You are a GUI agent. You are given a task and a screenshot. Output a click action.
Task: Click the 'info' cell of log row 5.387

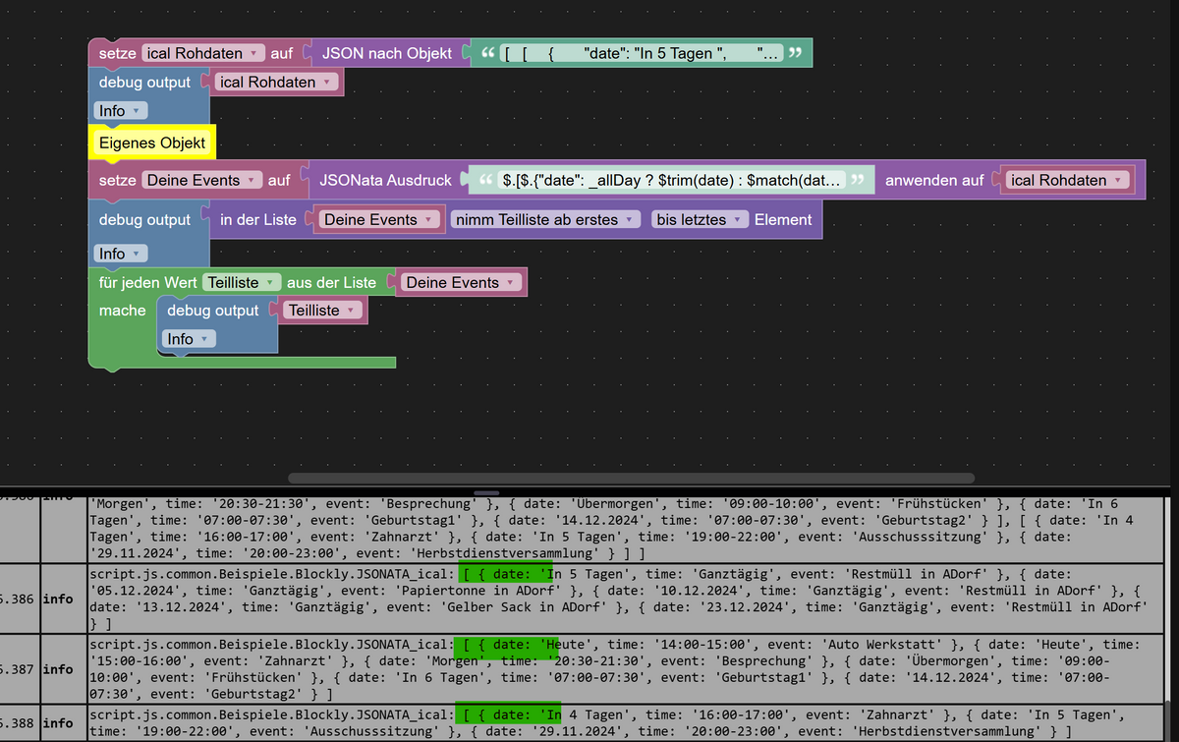[59, 668]
